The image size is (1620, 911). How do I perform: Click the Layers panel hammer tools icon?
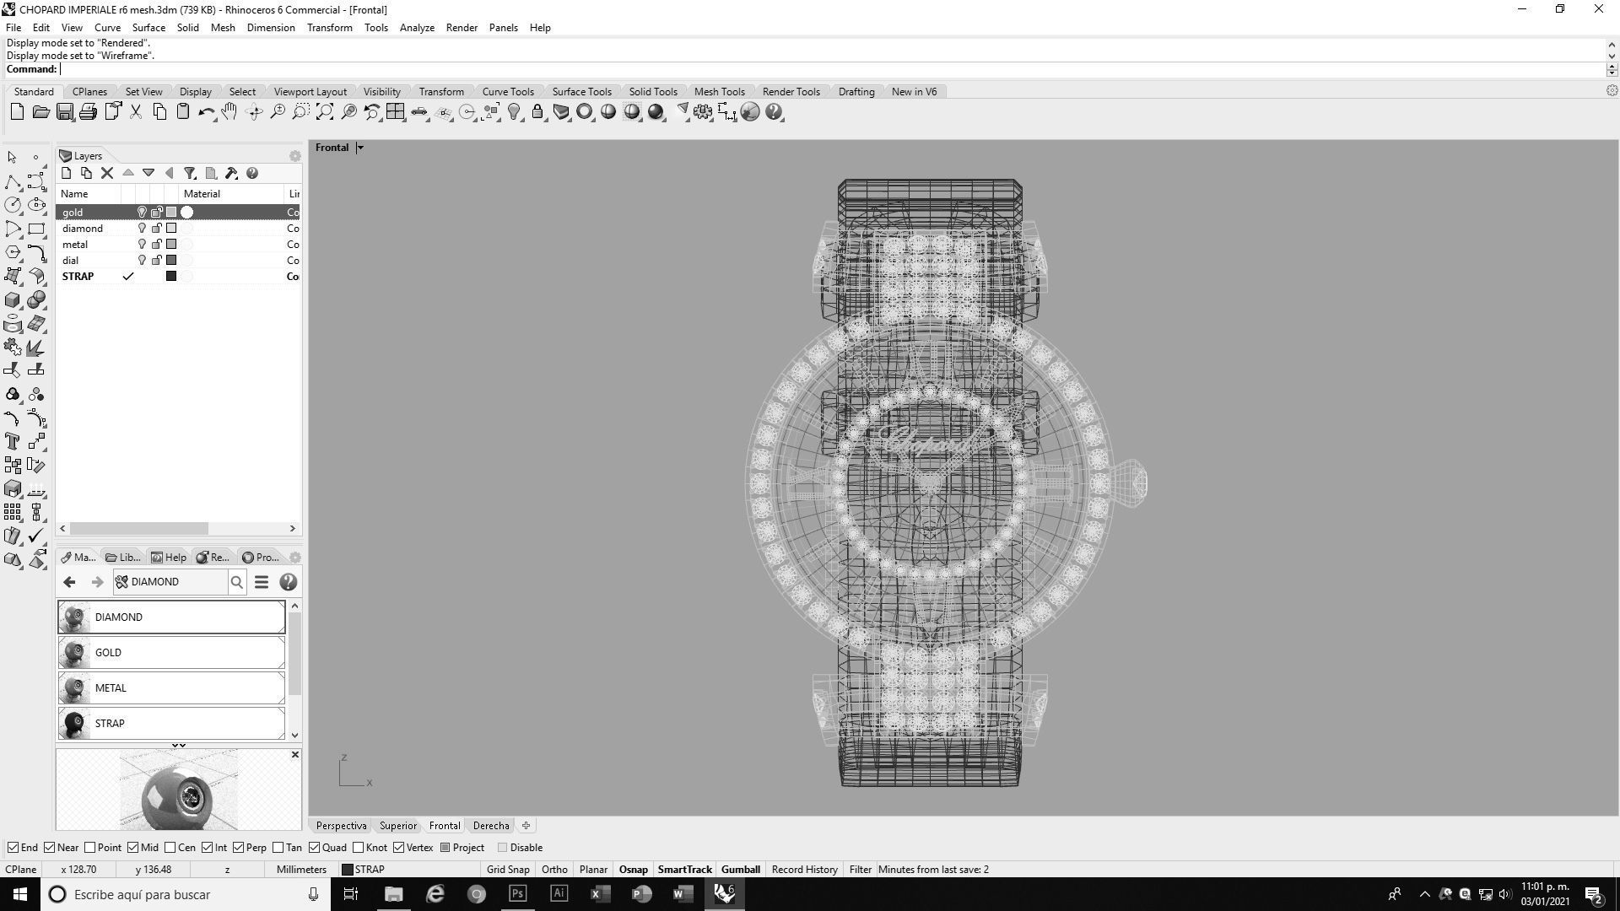click(x=231, y=173)
